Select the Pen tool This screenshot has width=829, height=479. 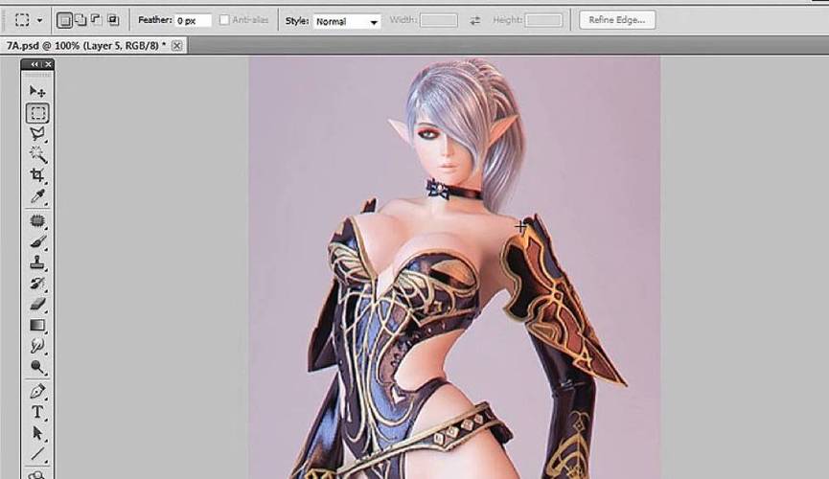click(x=37, y=391)
